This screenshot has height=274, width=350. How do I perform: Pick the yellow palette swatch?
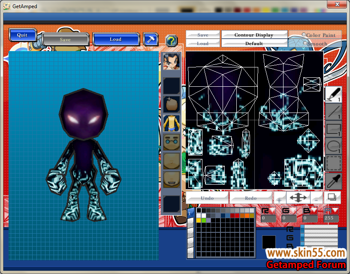click(x=199, y=220)
